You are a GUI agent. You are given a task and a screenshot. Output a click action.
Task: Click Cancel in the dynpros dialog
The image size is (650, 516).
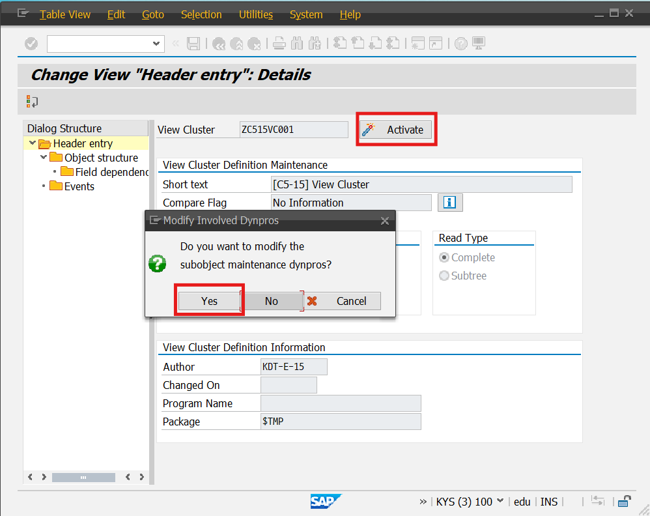(x=343, y=301)
